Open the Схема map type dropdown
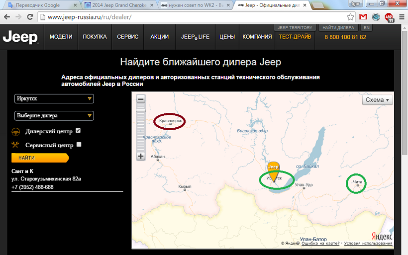The image size is (408, 255). click(377, 100)
